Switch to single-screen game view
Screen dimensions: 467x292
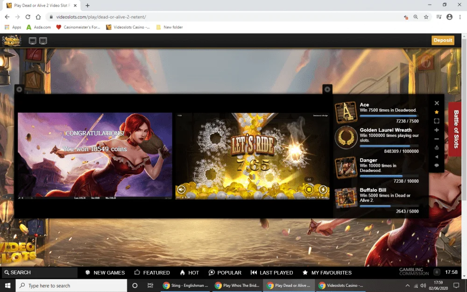33,41
